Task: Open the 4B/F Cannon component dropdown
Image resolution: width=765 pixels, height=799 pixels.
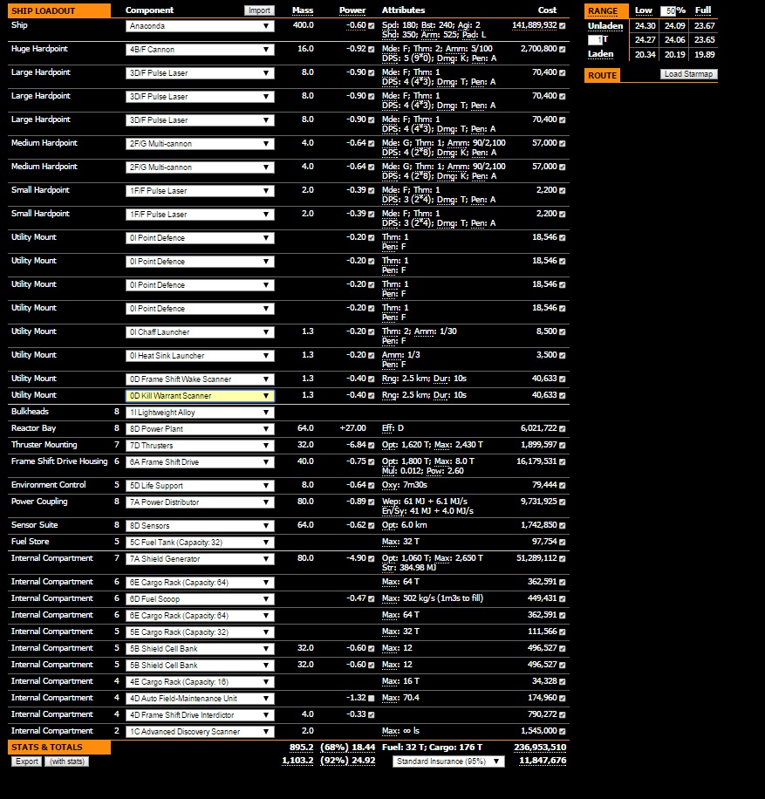Action: [200, 50]
